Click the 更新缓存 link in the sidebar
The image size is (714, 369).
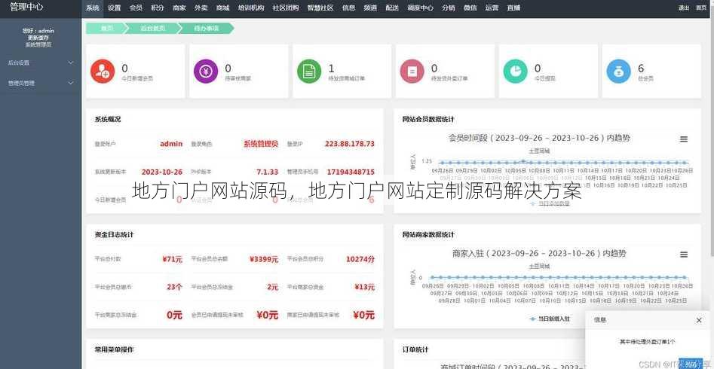[x=38, y=38]
